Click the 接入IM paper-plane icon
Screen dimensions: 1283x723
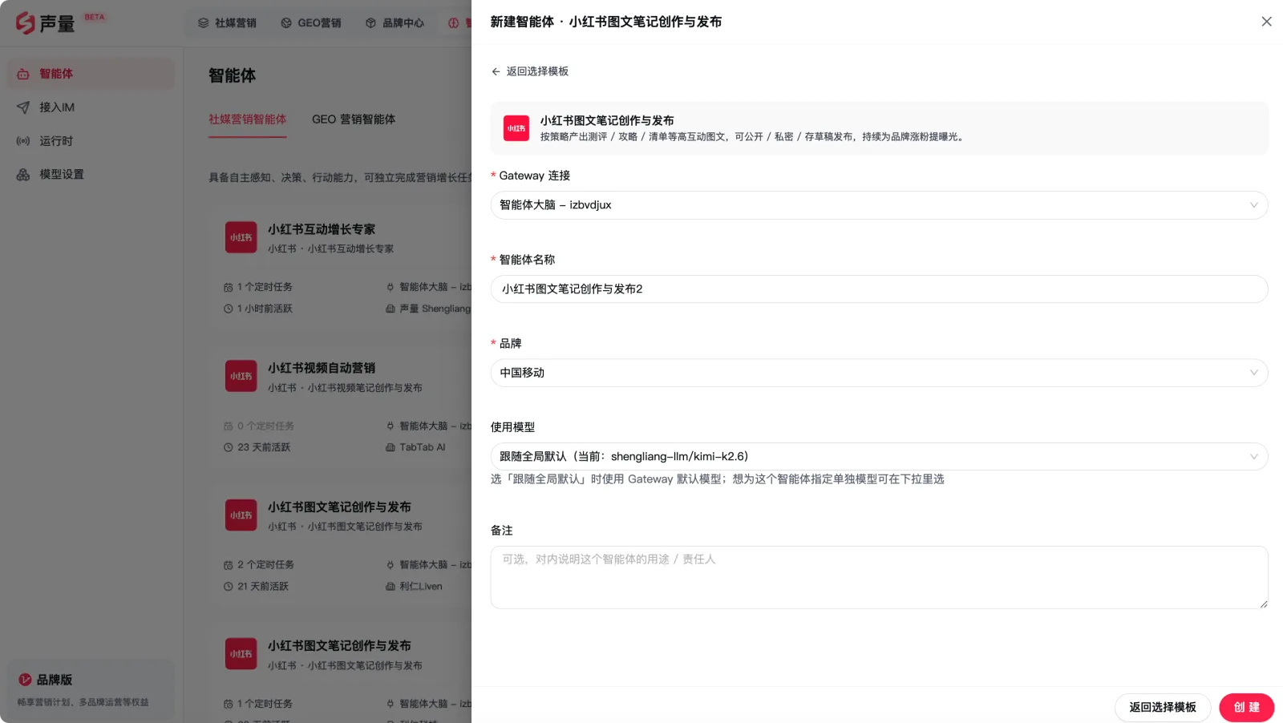(x=23, y=107)
